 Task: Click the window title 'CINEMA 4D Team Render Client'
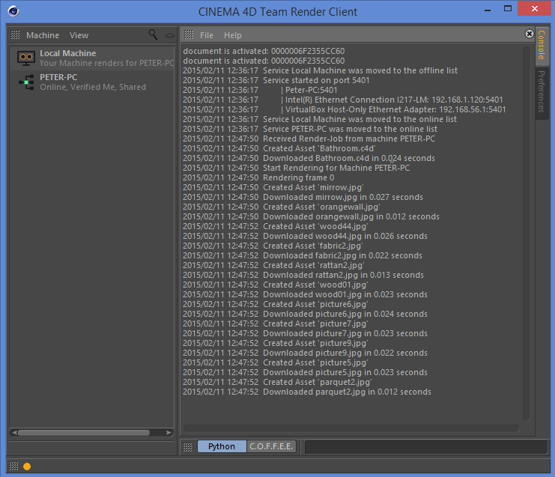click(277, 12)
